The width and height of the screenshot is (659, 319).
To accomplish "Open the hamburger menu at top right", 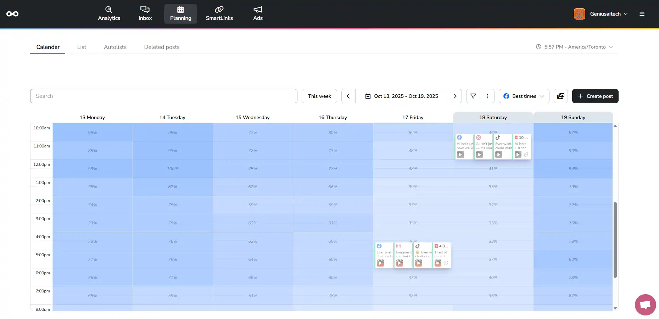I will 642,14.
